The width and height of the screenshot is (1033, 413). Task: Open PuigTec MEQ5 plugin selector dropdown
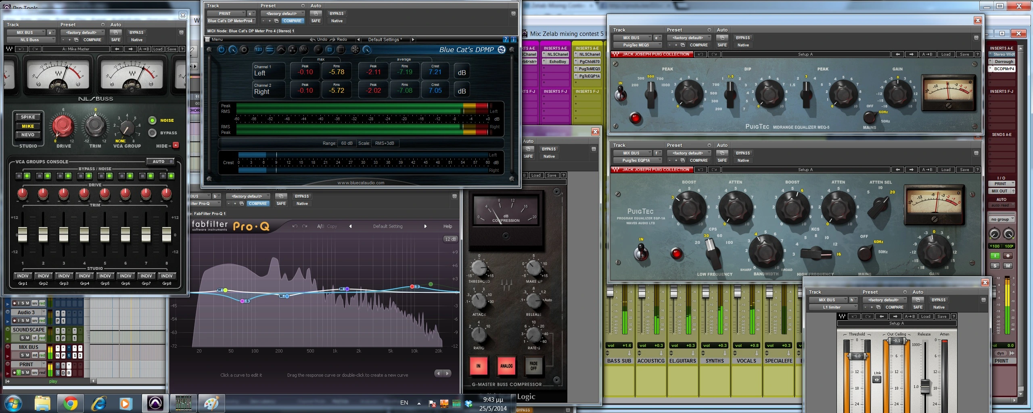[638, 45]
